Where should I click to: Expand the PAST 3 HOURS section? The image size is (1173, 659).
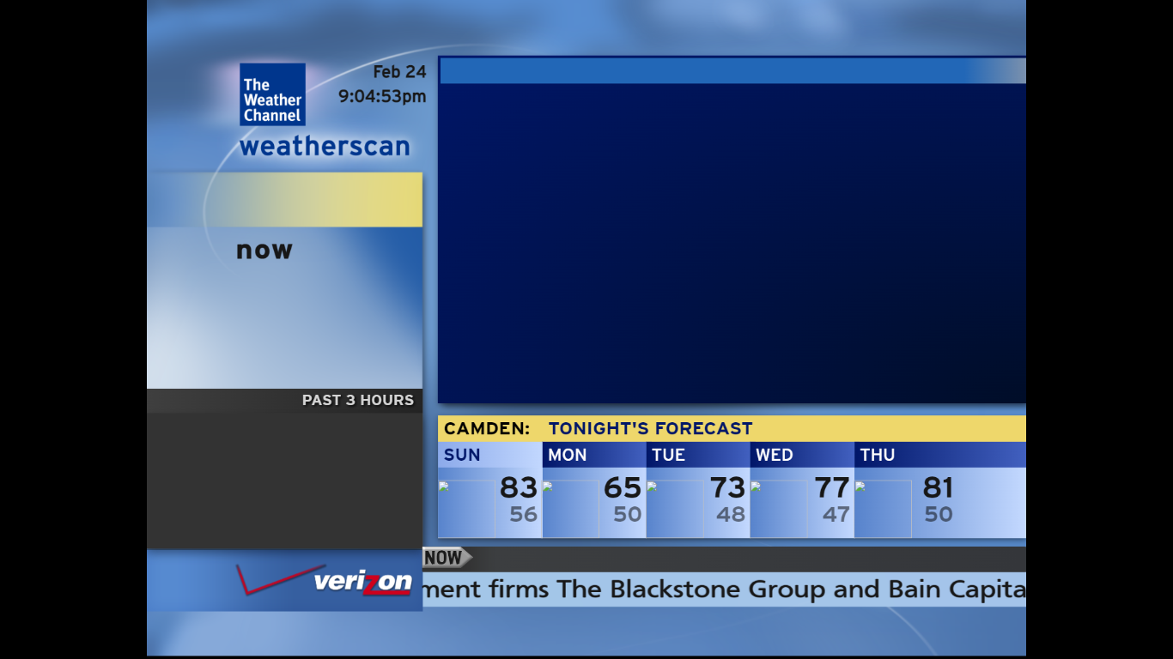357,400
